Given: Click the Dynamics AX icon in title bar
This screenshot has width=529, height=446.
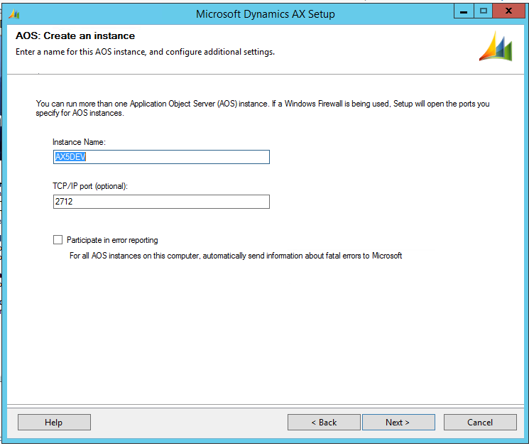Looking at the screenshot, I should (14, 13).
